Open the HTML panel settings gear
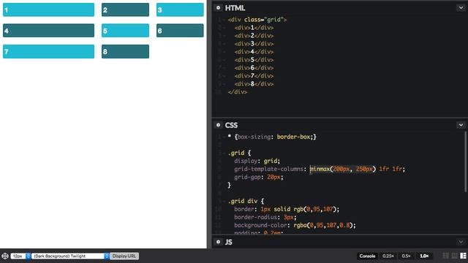Screen dimensions: 468x263 [218, 8]
